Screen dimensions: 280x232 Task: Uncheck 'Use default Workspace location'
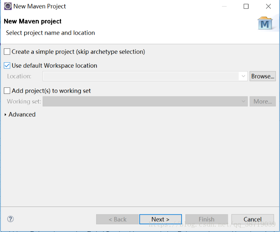(x=7, y=66)
